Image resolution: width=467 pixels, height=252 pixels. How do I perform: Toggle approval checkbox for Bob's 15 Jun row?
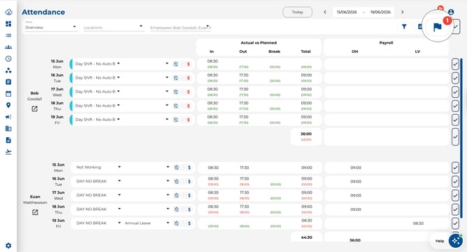coord(455,64)
